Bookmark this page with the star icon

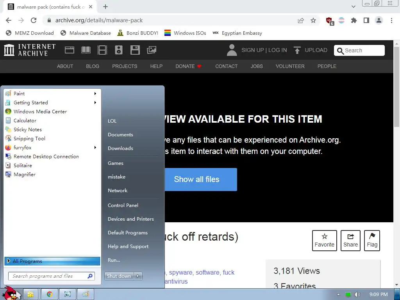(x=313, y=20)
